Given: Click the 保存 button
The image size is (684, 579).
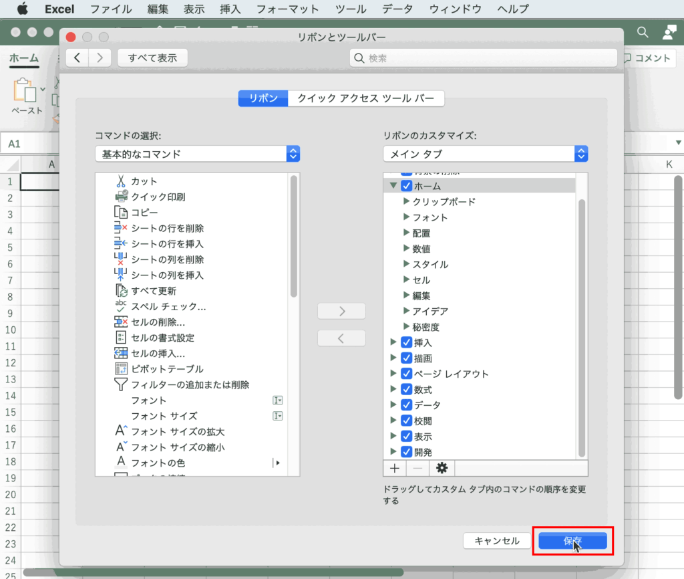Looking at the screenshot, I should tap(572, 541).
